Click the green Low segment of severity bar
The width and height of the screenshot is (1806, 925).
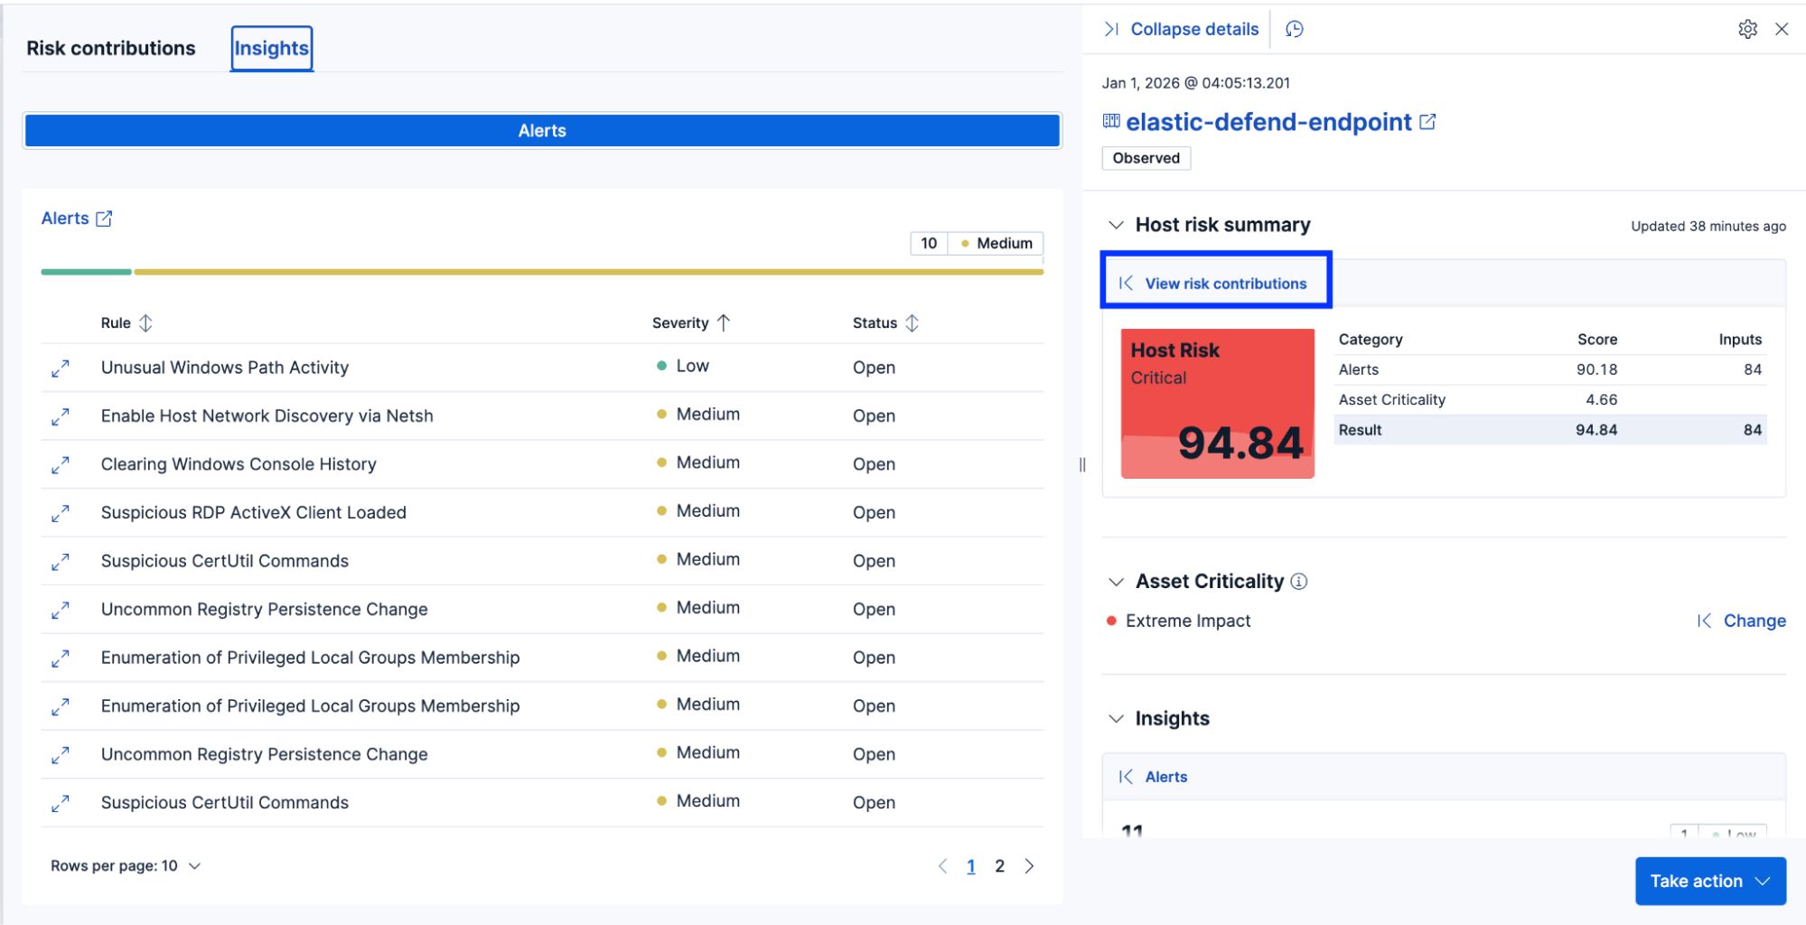[86, 272]
